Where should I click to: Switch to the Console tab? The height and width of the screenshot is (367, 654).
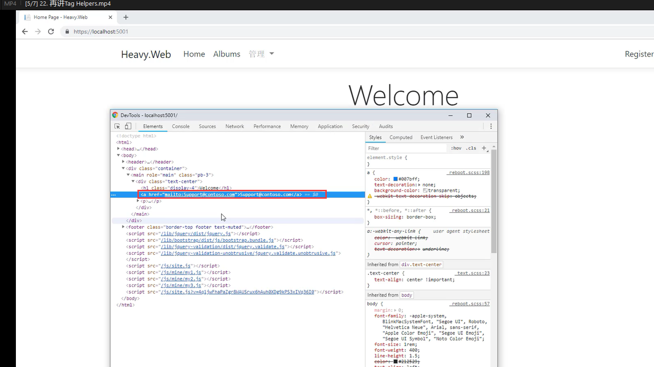pos(181,126)
